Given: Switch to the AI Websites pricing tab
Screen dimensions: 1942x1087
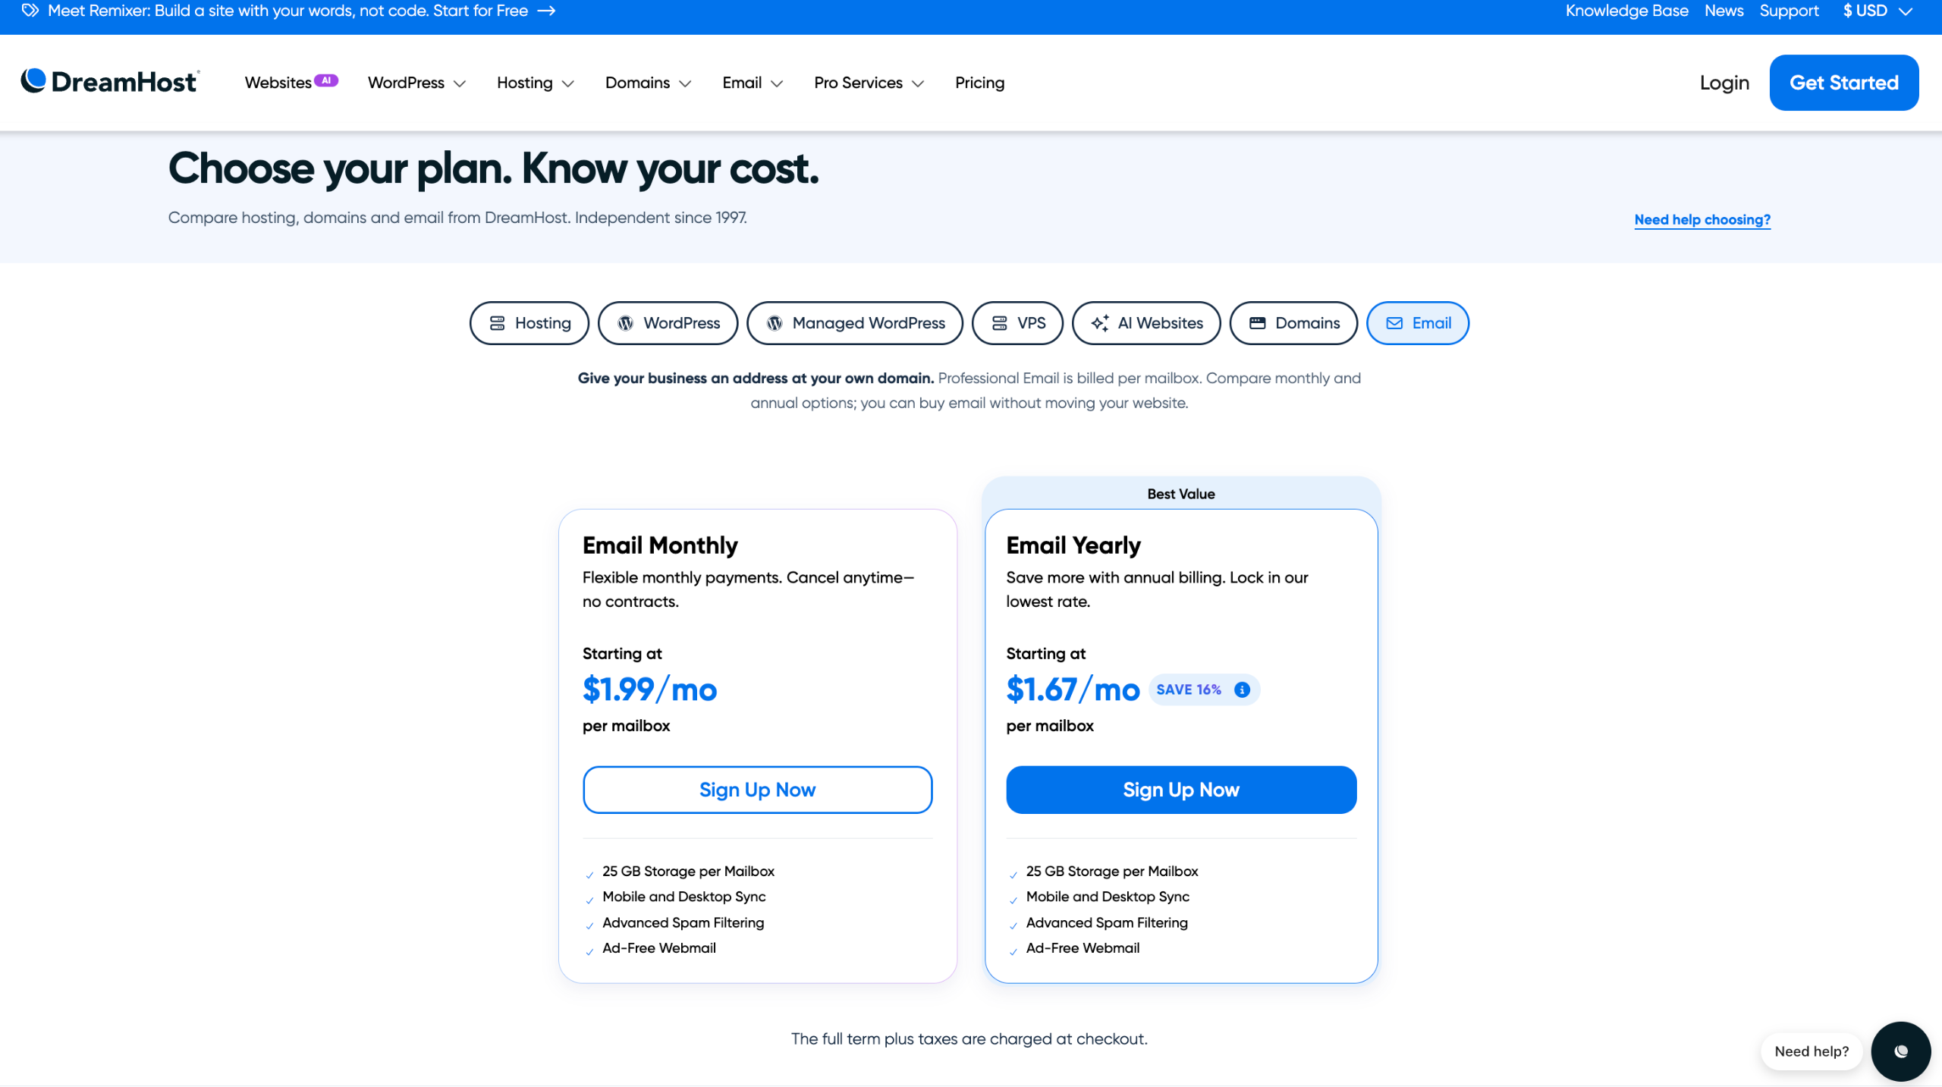Looking at the screenshot, I should pos(1146,323).
